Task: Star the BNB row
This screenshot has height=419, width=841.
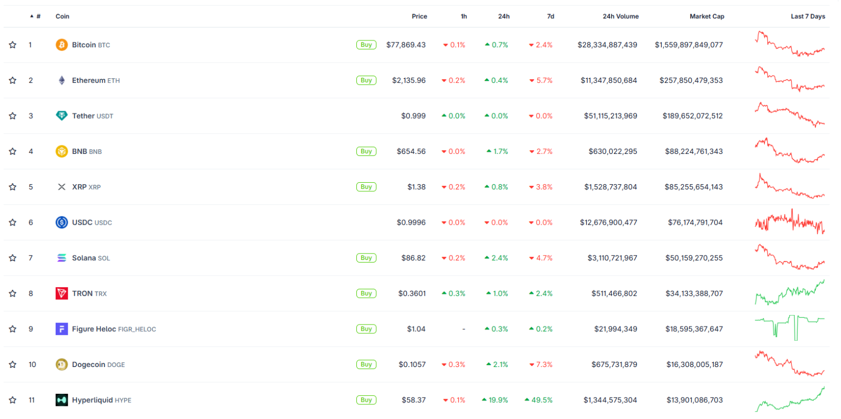Action: pyautogui.click(x=13, y=151)
